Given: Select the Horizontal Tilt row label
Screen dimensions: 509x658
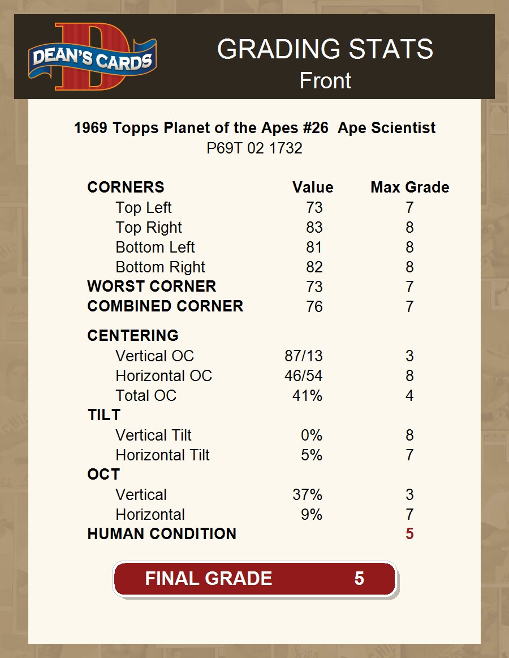Looking at the screenshot, I should [x=162, y=455].
